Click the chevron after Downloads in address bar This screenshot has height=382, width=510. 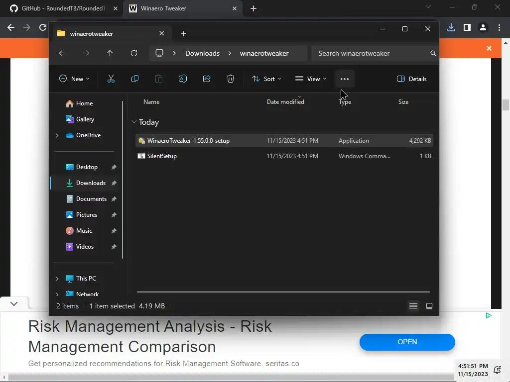pos(230,53)
